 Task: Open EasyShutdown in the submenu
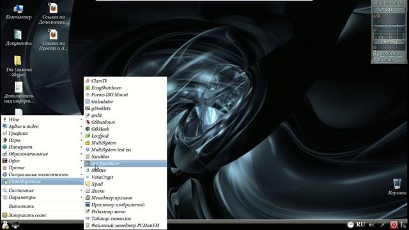tap(125, 88)
